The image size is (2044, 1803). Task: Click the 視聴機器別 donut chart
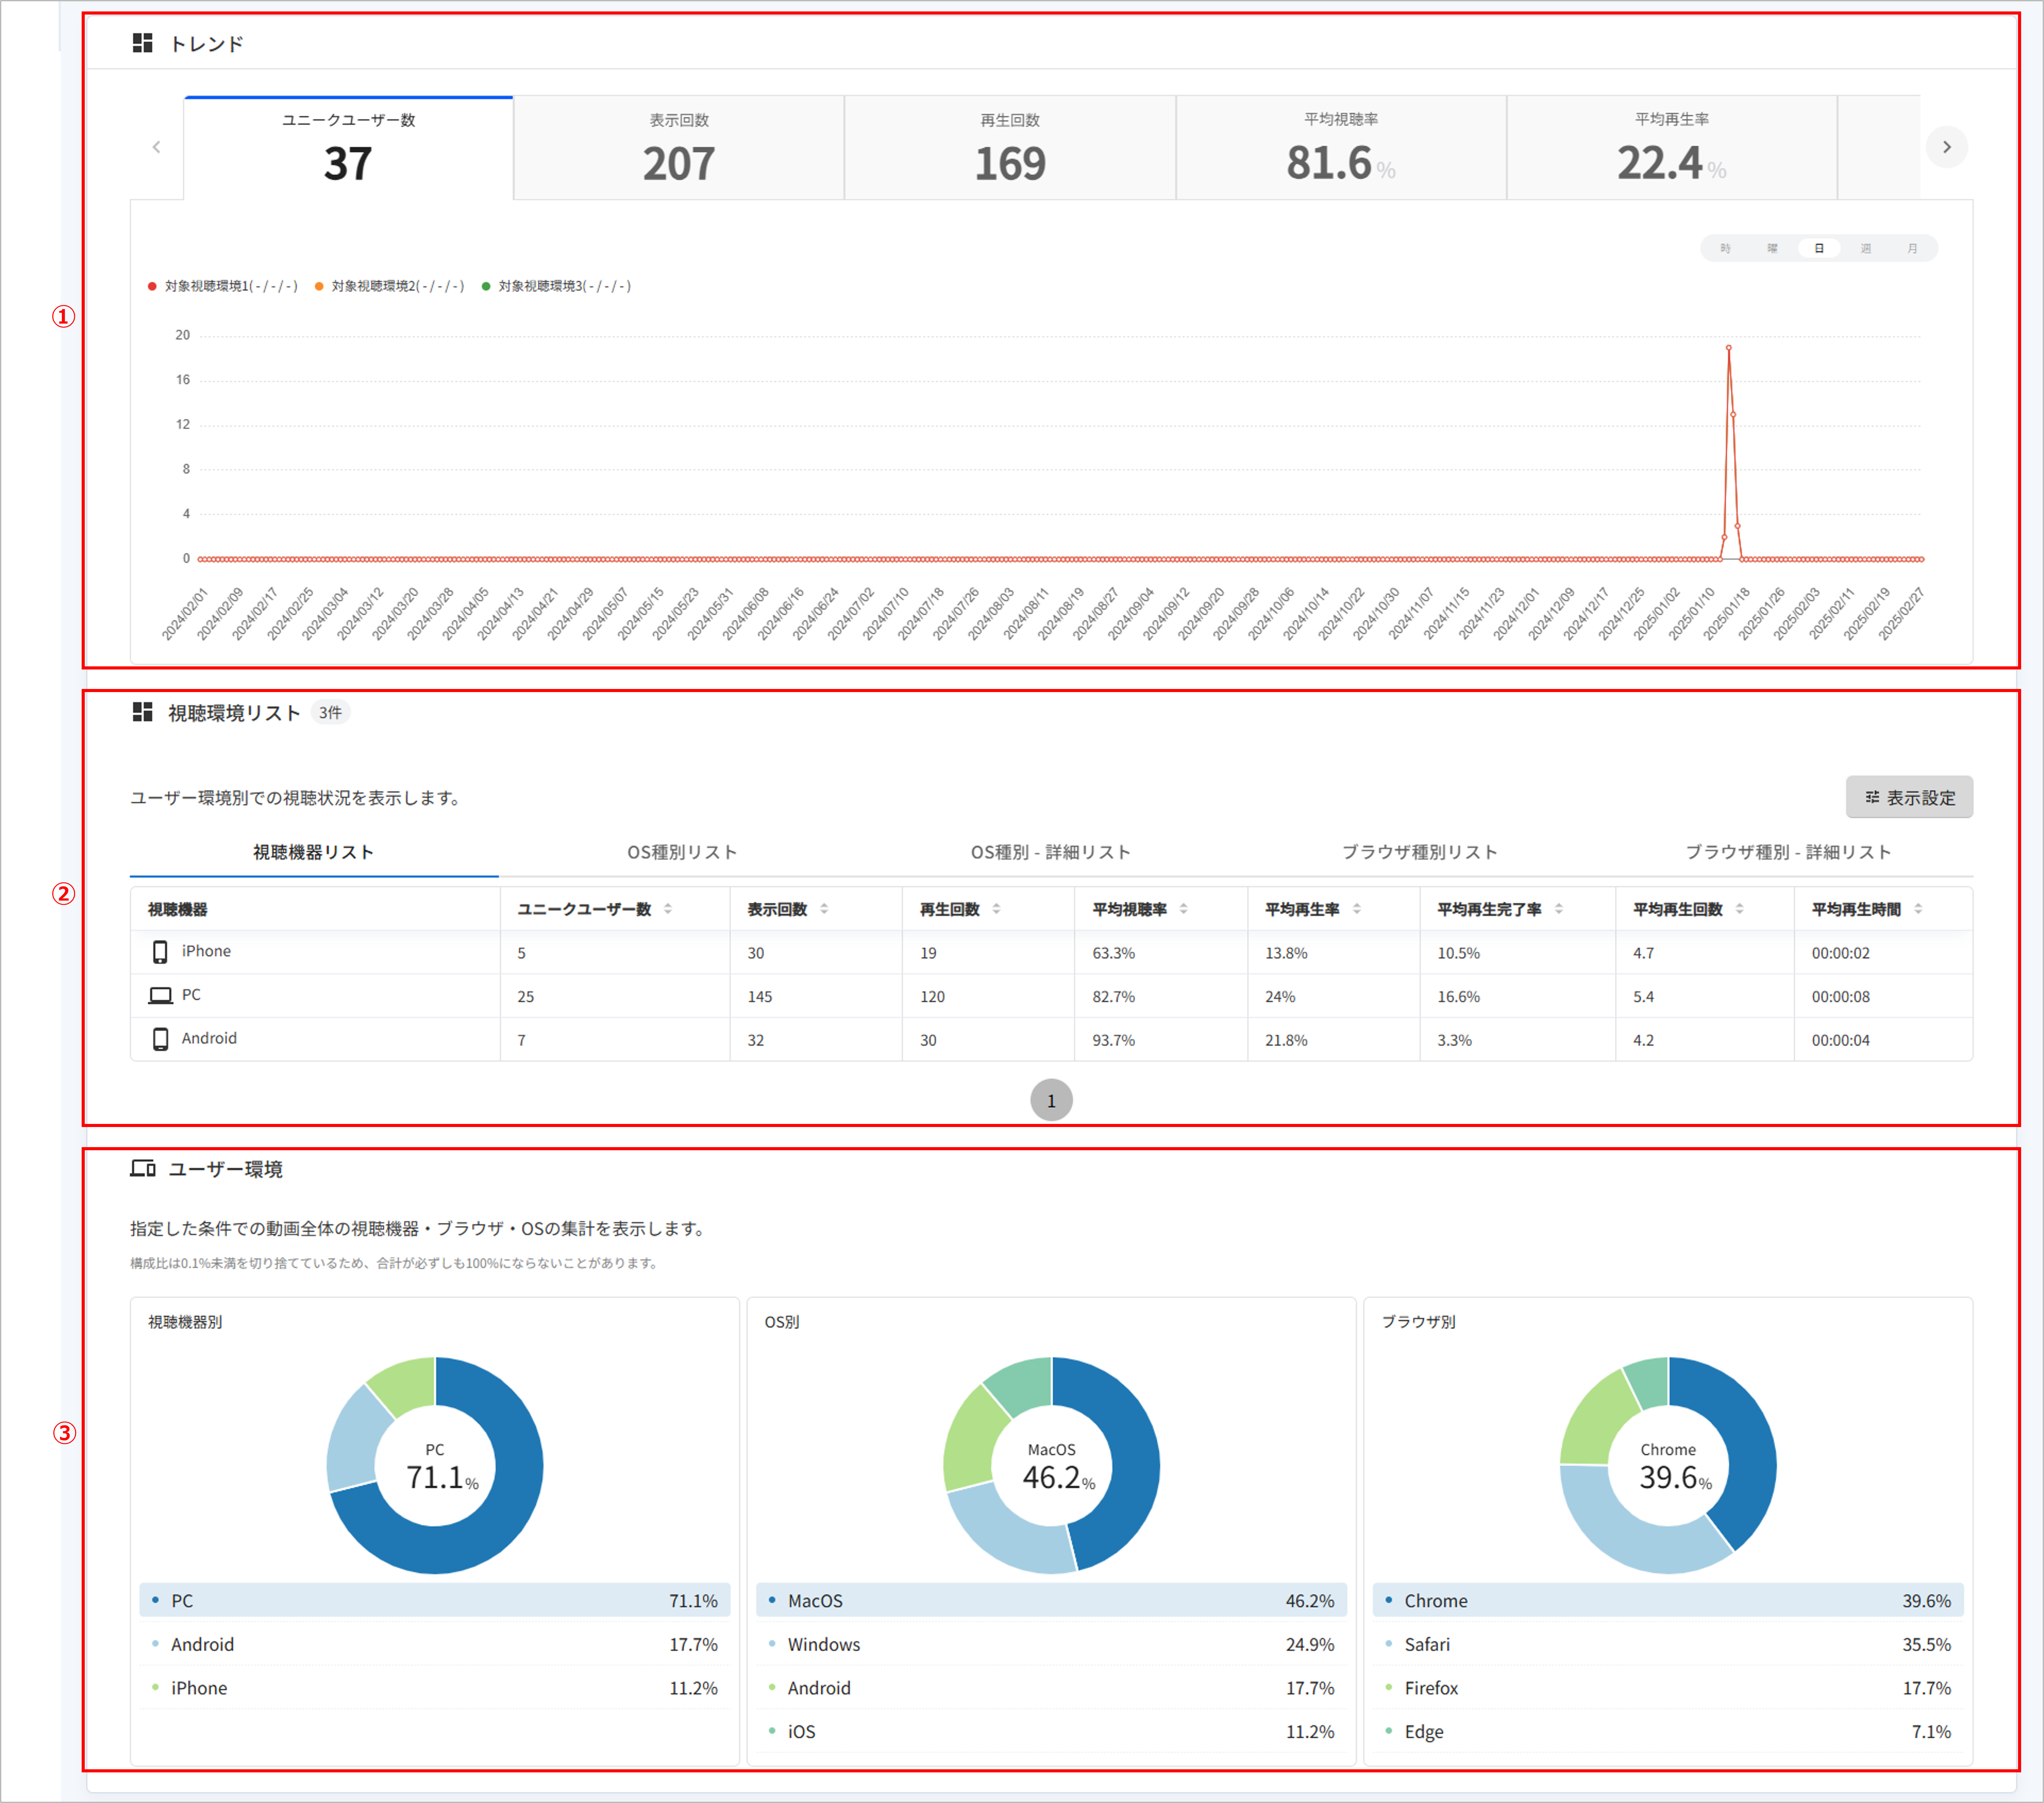[435, 1465]
